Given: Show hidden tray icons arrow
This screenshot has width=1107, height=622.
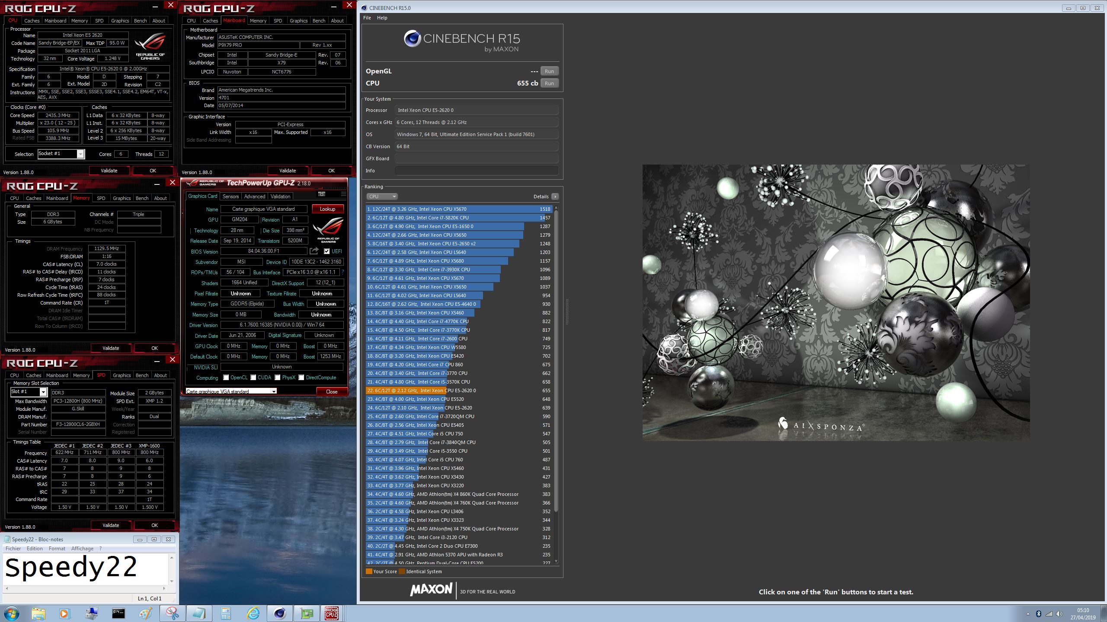Looking at the screenshot, I should pos(1028,614).
